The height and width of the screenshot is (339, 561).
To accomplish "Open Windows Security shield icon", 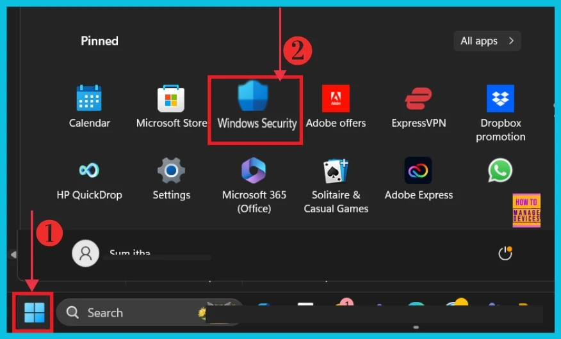I will point(254,96).
